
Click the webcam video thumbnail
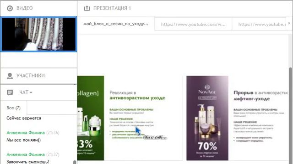tap(38, 34)
